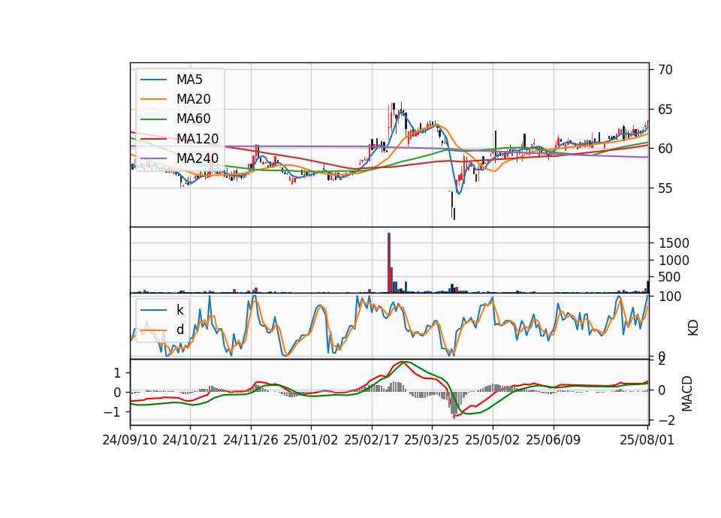Click the 500 volume axis label
This screenshot has width=721, height=518.
click(669, 277)
